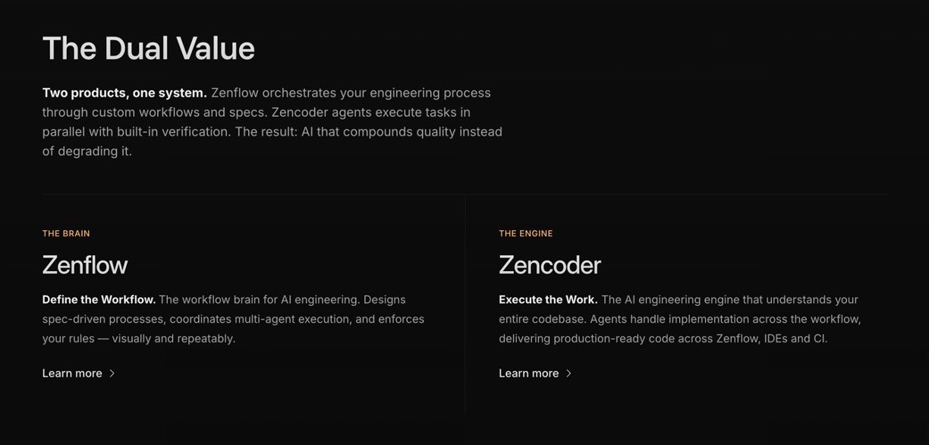This screenshot has width=929, height=445.
Task: Click the arrow icon beside Zencoder's Learn more
Action: [x=569, y=374]
